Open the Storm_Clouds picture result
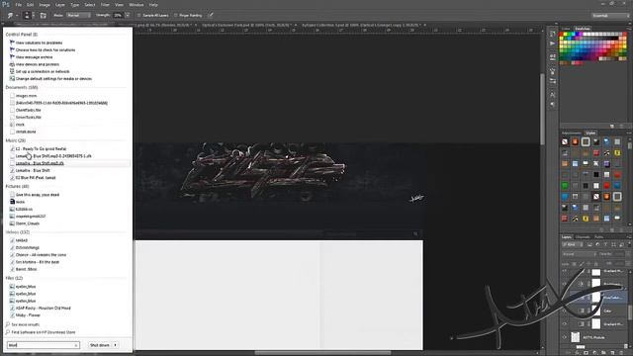Viewport: 633px width, 356px height. point(27,223)
